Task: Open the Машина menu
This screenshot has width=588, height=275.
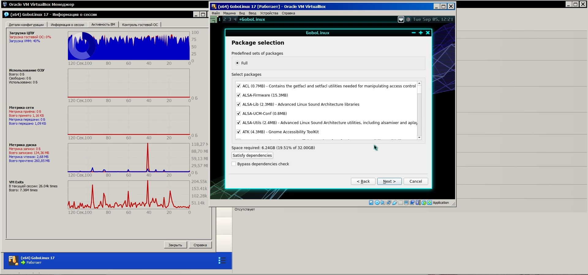Action: (x=229, y=13)
